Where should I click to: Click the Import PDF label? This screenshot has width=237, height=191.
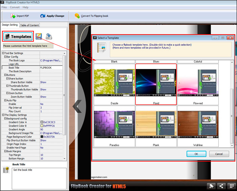[23, 16]
